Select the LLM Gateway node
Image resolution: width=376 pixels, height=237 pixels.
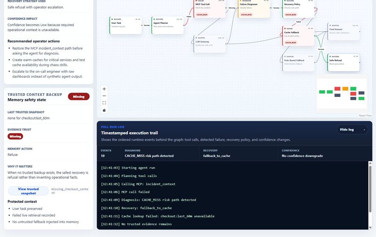209,44
